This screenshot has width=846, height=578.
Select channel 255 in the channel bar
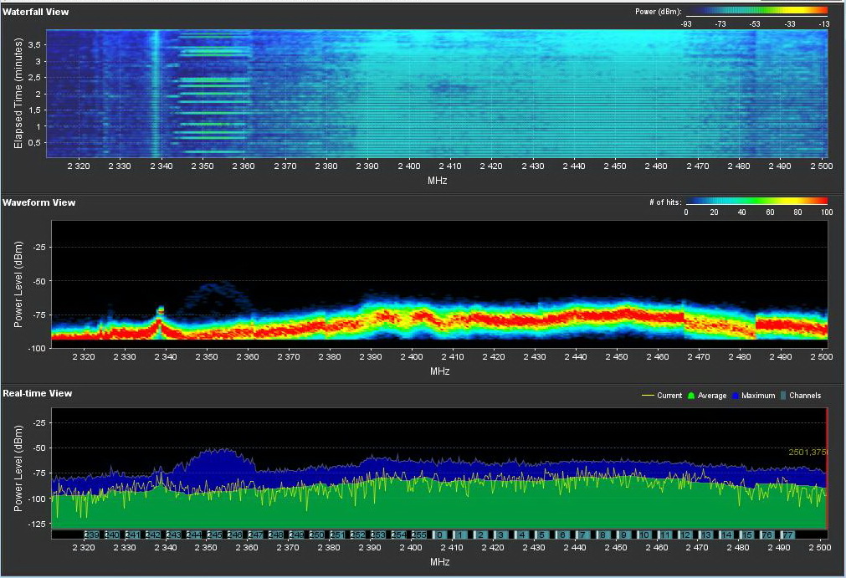[418, 535]
